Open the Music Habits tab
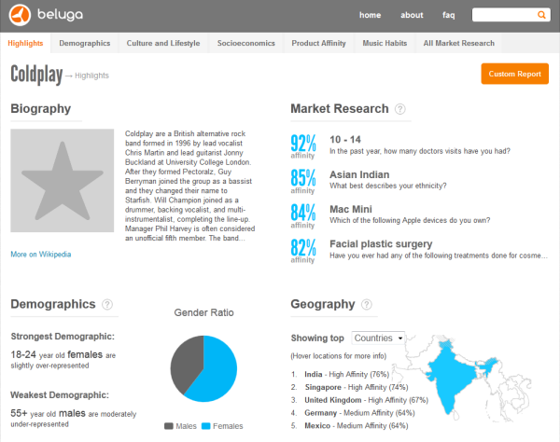 point(385,43)
